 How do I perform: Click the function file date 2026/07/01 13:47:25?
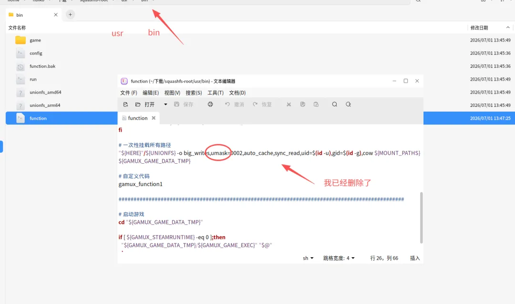click(x=490, y=118)
